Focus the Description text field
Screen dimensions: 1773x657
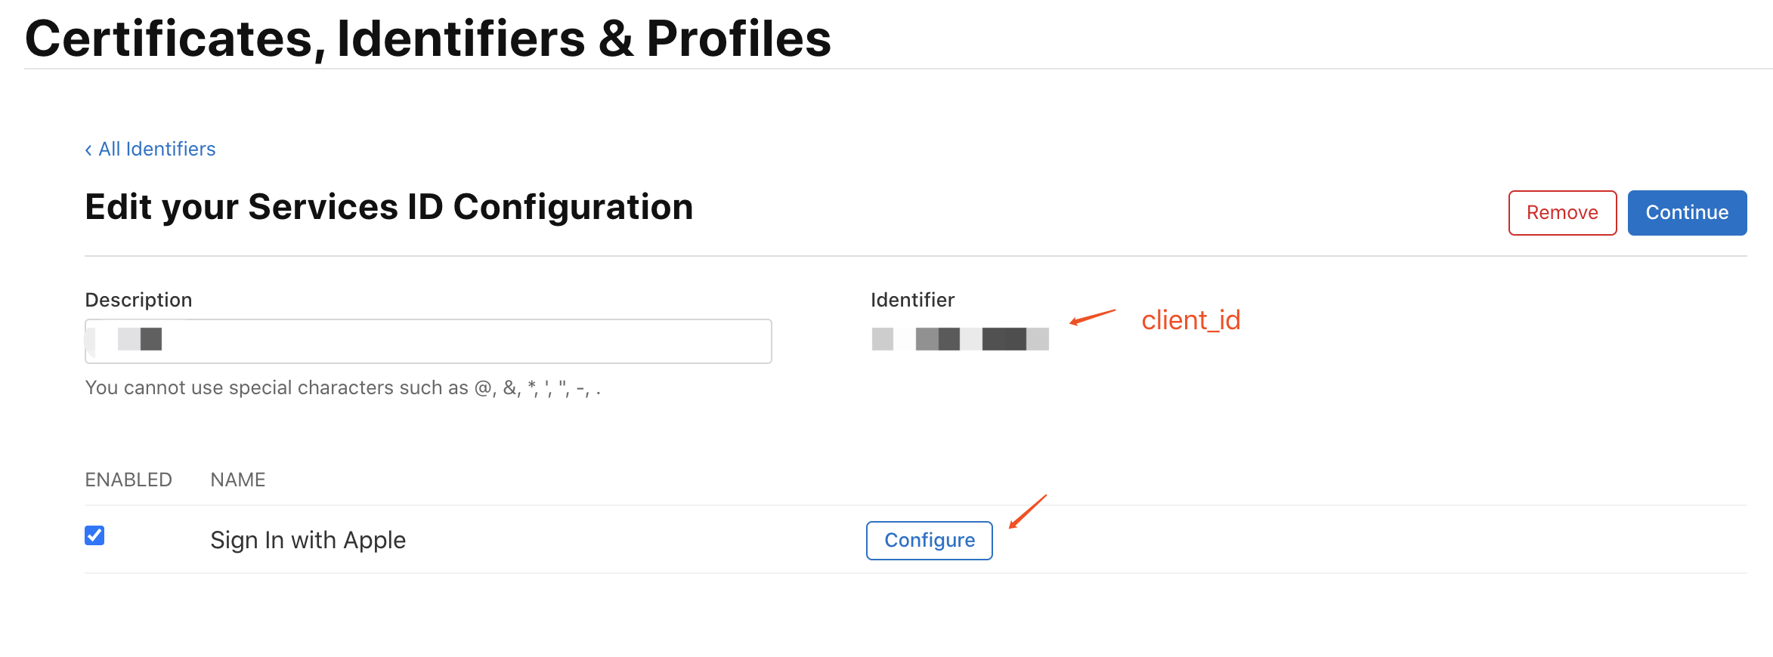453,341
